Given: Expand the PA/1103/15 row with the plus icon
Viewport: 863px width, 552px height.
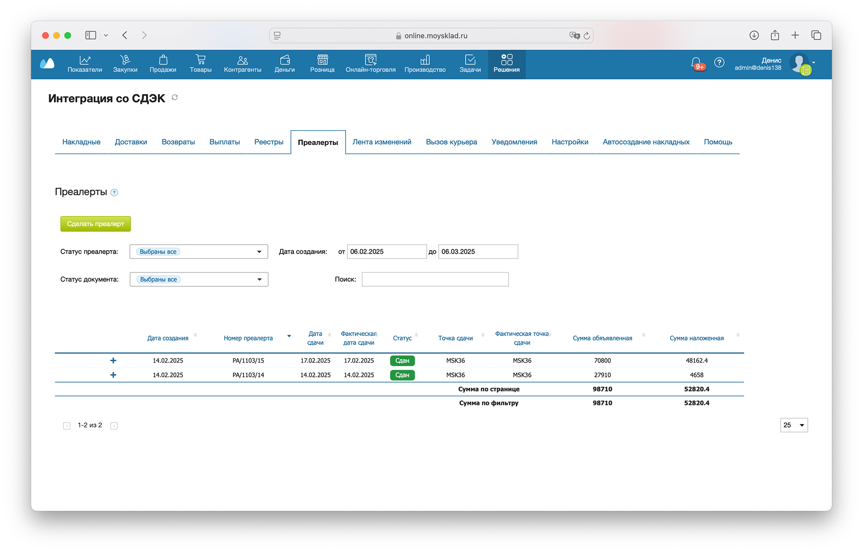Looking at the screenshot, I should (x=113, y=361).
